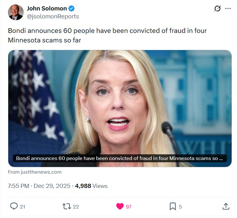Click the John Solomon display name

tap(47, 9)
